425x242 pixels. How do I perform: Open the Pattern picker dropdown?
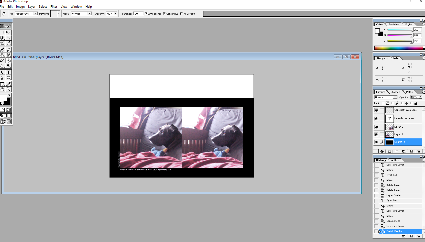(x=59, y=14)
